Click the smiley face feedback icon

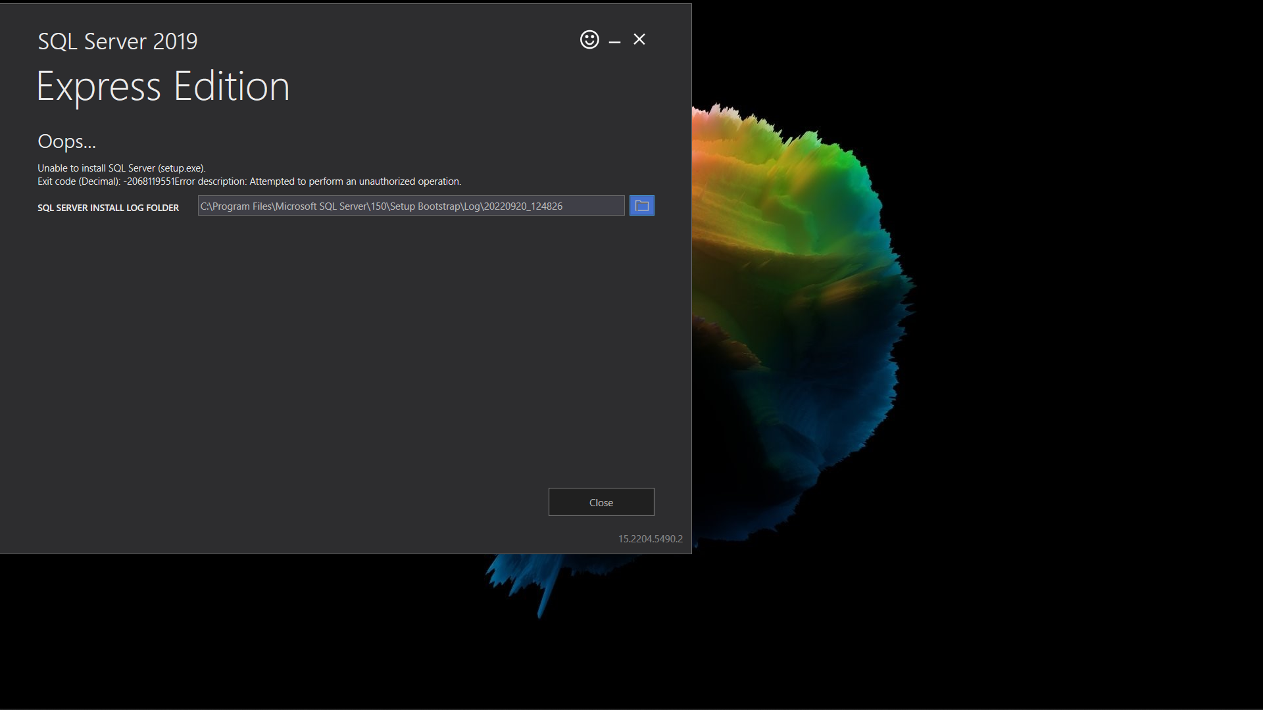point(589,39)
